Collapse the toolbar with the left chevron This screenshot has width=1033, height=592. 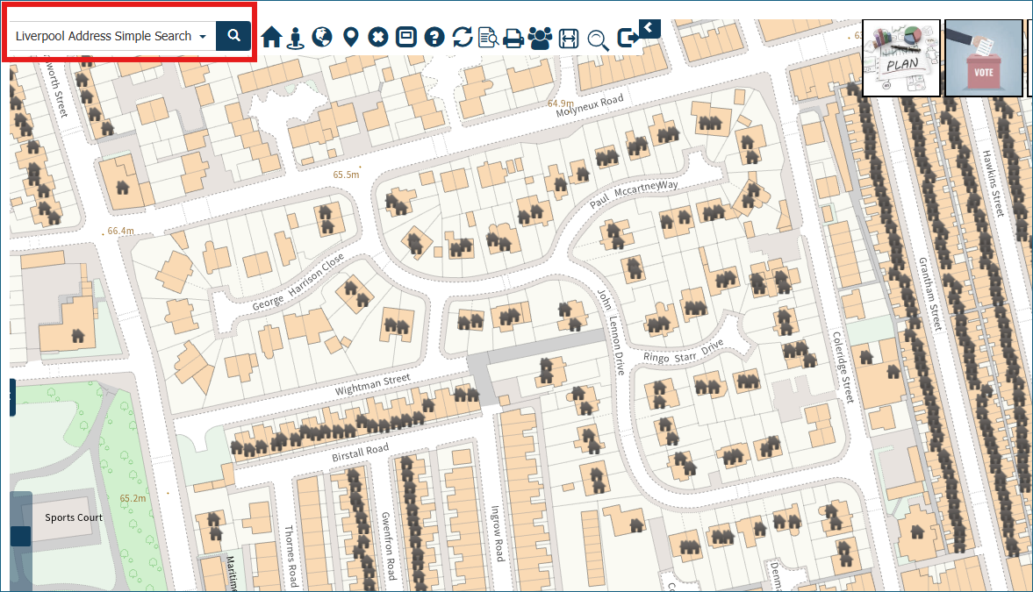(649, 28)
